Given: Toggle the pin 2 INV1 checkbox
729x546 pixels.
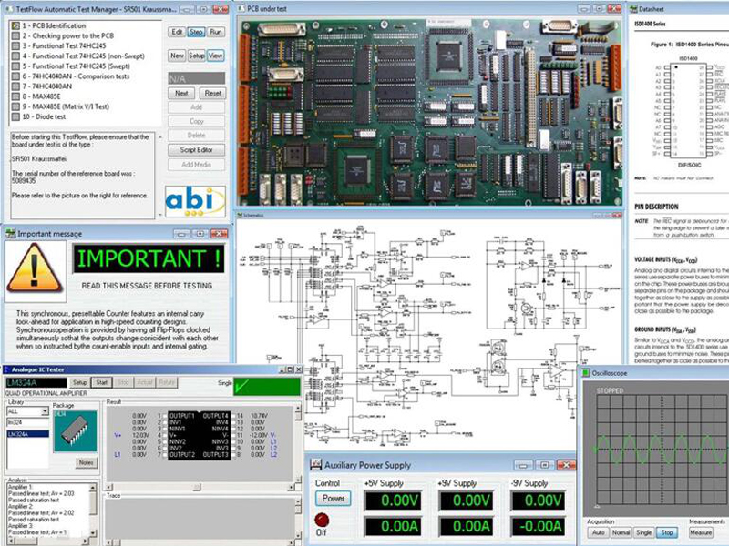Looking at the screenshot, I should (165, 422).
